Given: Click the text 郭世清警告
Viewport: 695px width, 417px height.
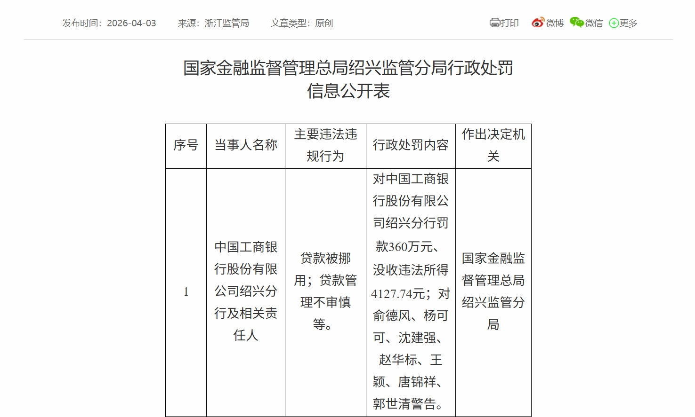Looking at the screenshot, I should click(404, 404).
